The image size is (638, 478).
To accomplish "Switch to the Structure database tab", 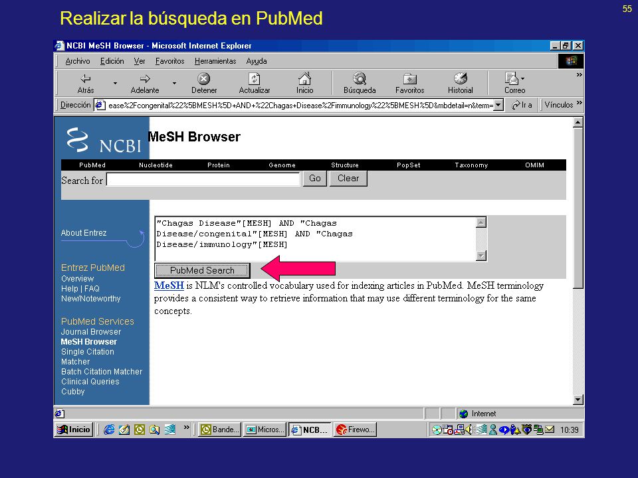I will (x=345, y=165).
